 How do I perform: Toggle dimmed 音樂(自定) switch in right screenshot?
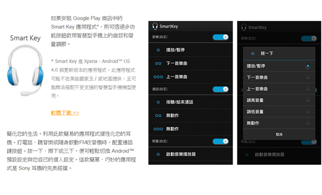tap(309, 38)
